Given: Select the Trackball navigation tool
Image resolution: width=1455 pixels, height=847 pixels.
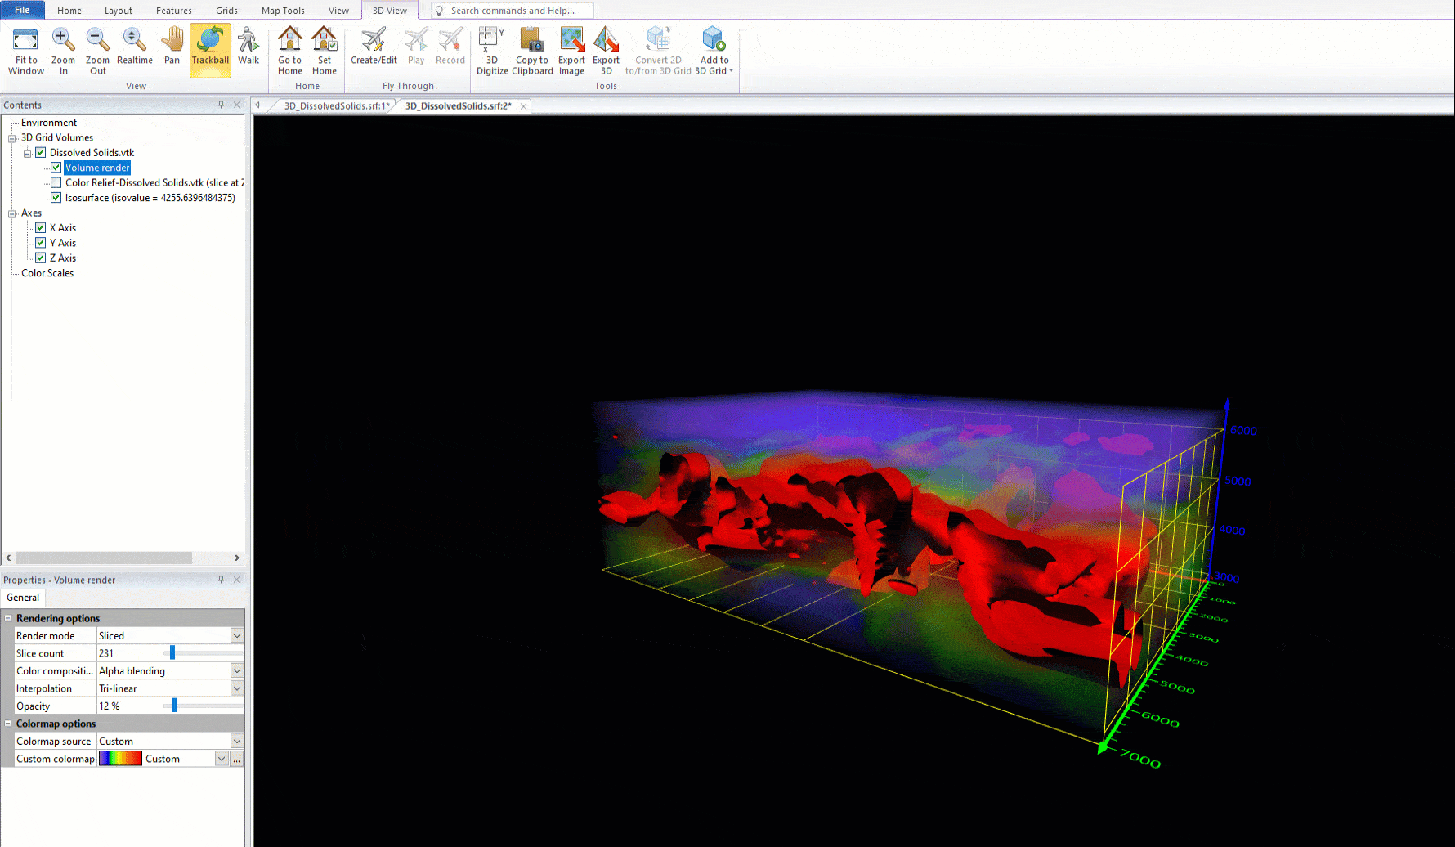Looking at the screenshot, I should click(210, 49).
